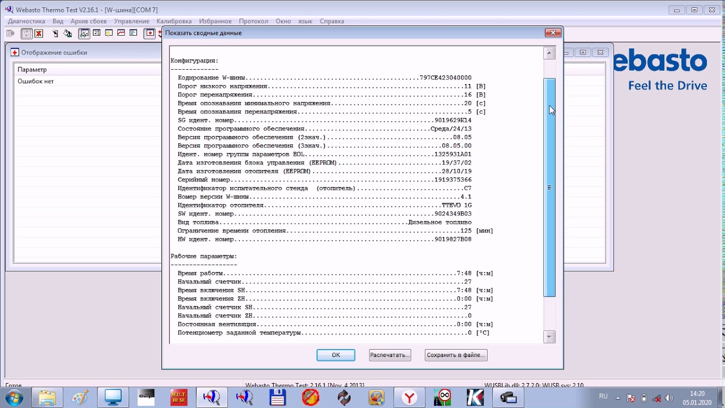Click the refresh cycle arrows toolbar icon
Screen dimensions: 725x408
coord(27,33)
